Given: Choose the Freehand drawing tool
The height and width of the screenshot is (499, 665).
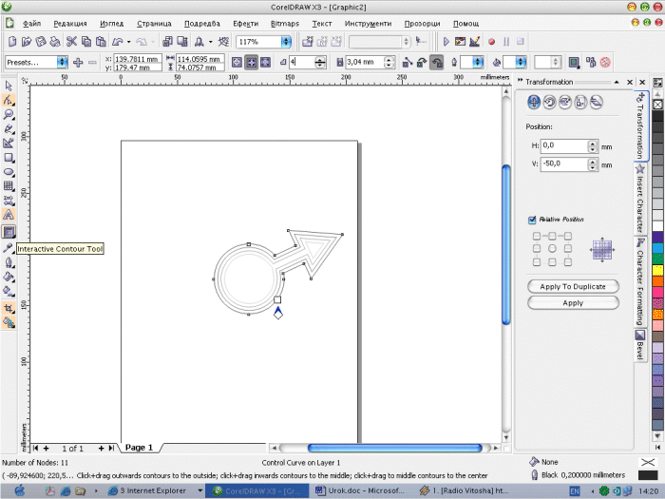Looking at the screenshot, I should (x=9, y=128).
